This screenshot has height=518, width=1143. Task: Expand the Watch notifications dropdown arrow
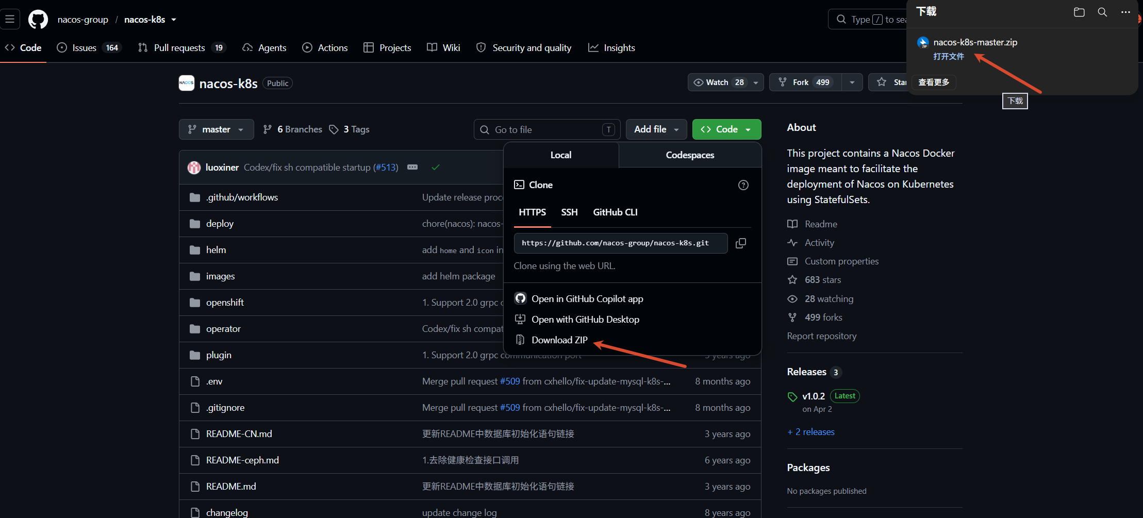(756, 82)
